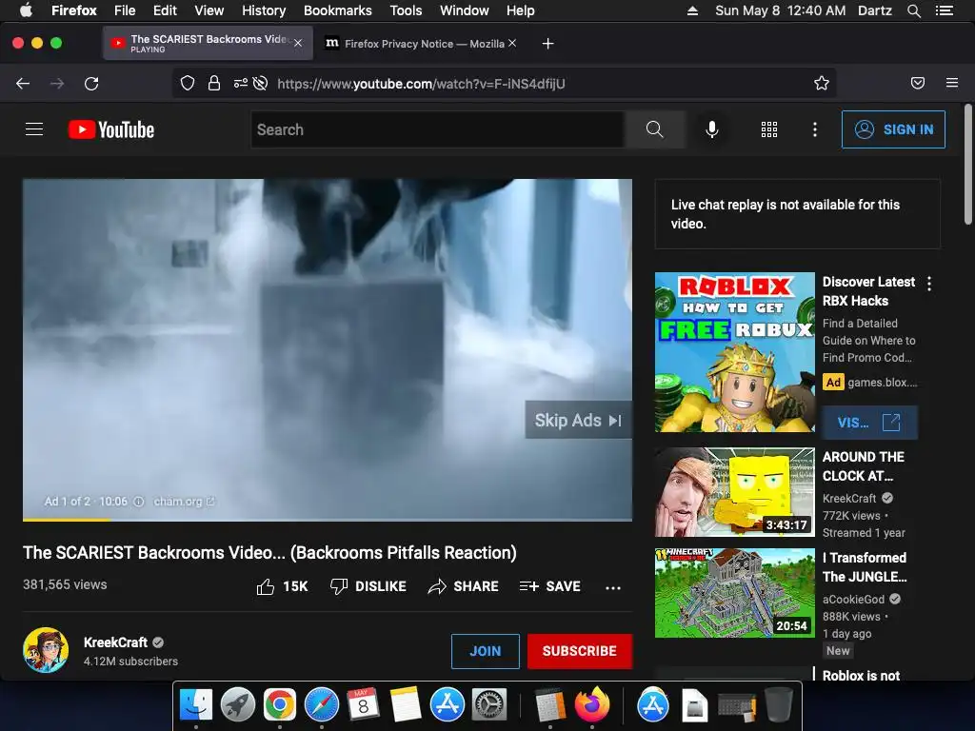Screen dimensions: 975x731
Task: Open AROUND THE CLOCK video thumbnail
Action: pyautogui.click(x=734, y=492)
